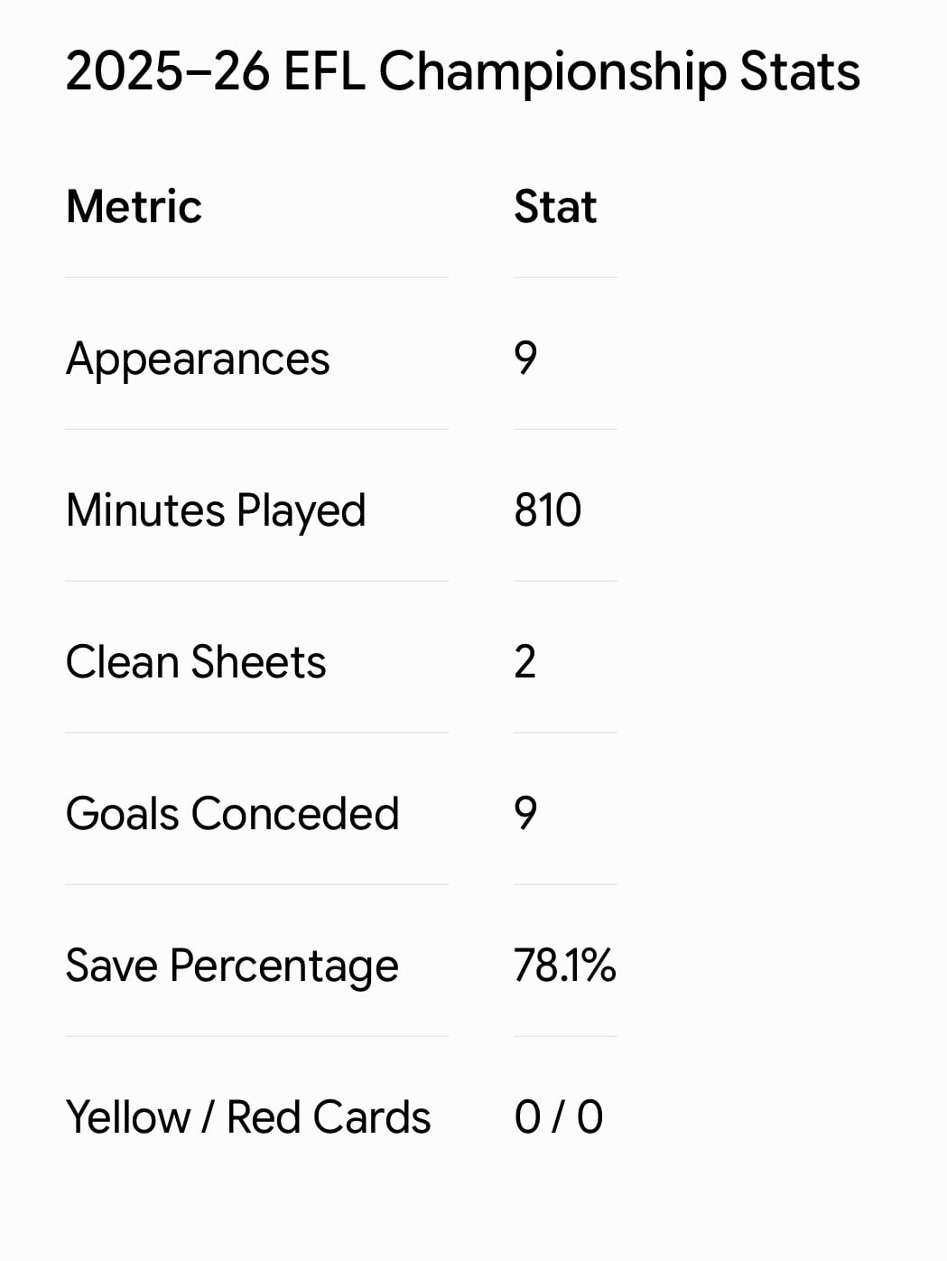Select the 810 minutes value
This screenshot has height=1261, width=947.
coord(547,510)
